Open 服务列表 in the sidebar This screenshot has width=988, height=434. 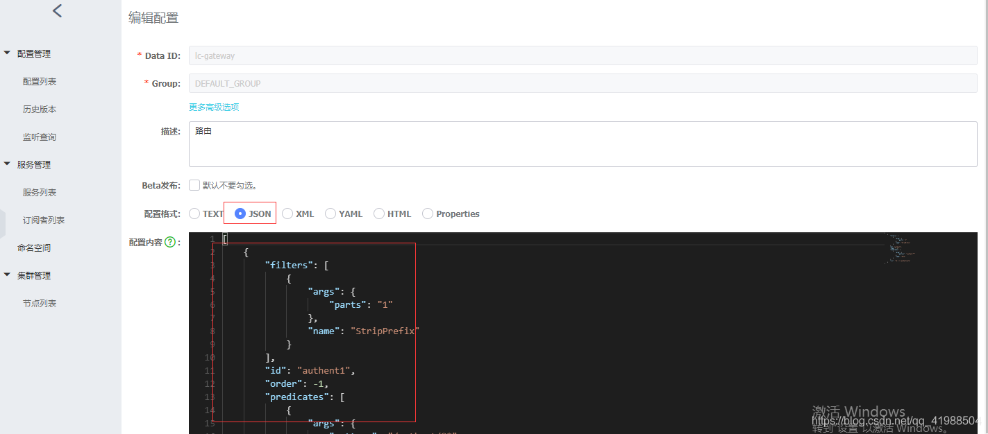tap(40, 192)
